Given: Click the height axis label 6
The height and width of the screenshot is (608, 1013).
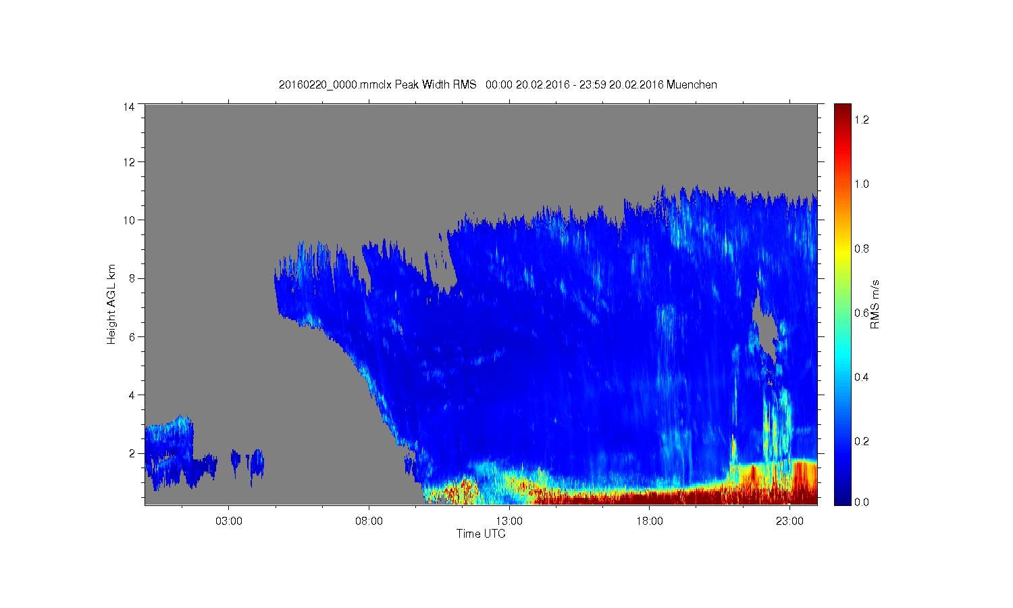Looking at the screenshot, I should coord(132,336).
